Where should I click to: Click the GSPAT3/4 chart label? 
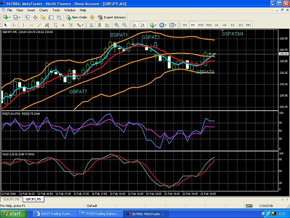pyautogui.click(x=232, y=34)
